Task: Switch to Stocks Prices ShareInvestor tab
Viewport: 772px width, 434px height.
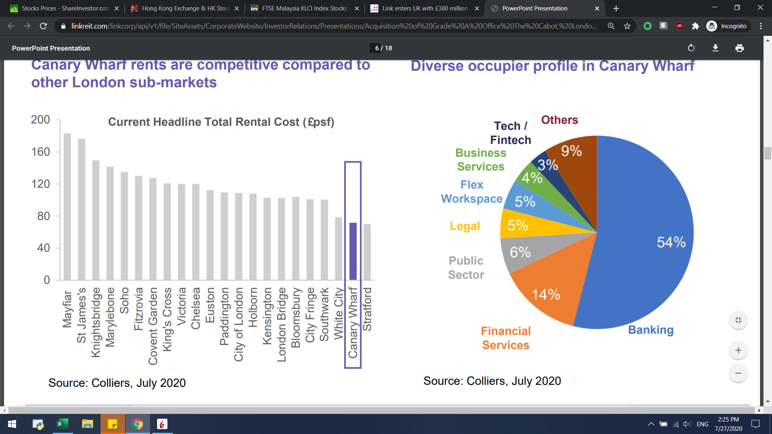Action: (60, 8)
